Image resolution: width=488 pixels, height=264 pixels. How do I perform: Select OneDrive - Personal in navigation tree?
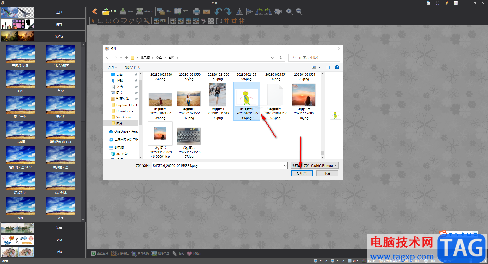[124, 131]
